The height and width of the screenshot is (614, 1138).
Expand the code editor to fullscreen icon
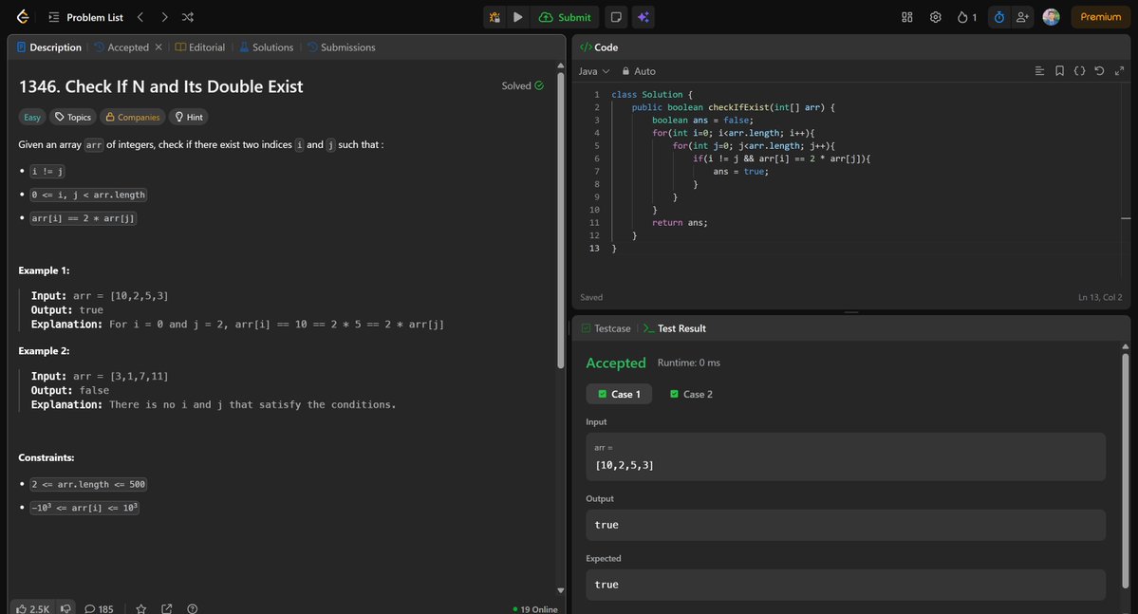pos(1119,70)
